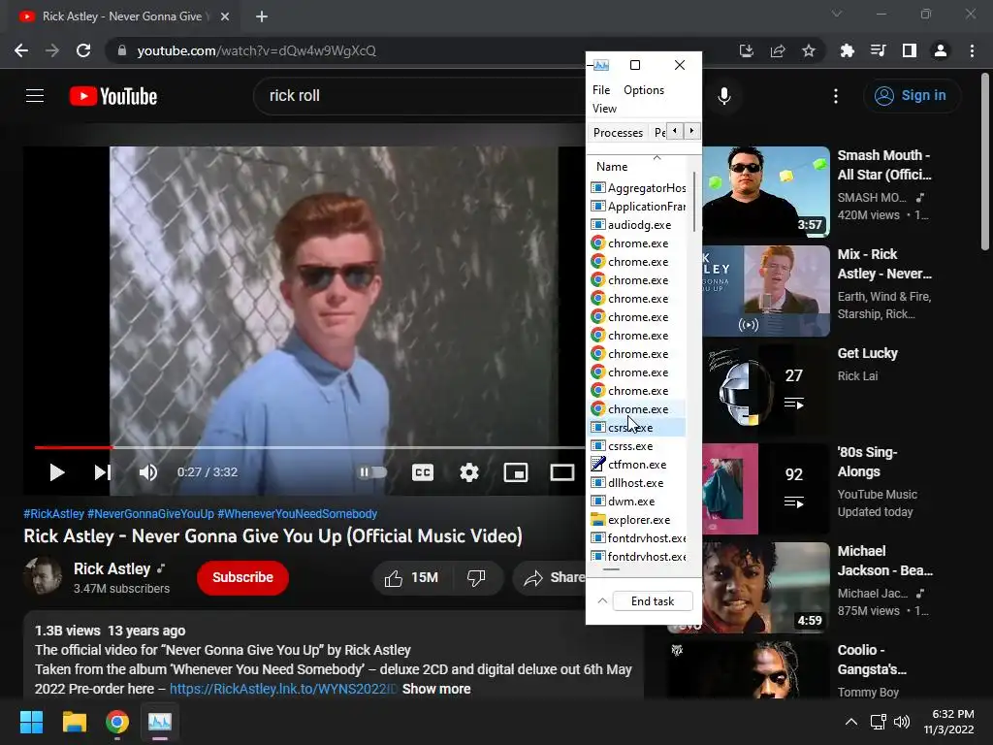Open Rick Astley channel avatar
993x745 pixels.
pos(43,576)
